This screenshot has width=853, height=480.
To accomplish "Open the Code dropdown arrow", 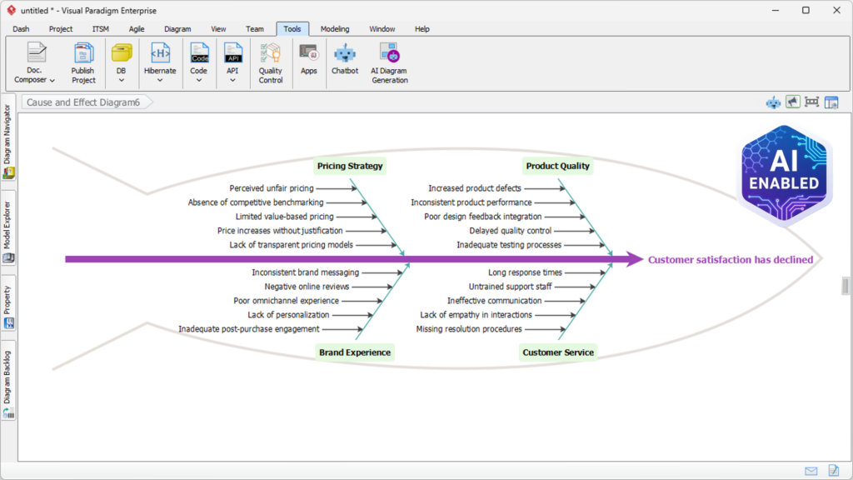I will [x=198, y=80].
